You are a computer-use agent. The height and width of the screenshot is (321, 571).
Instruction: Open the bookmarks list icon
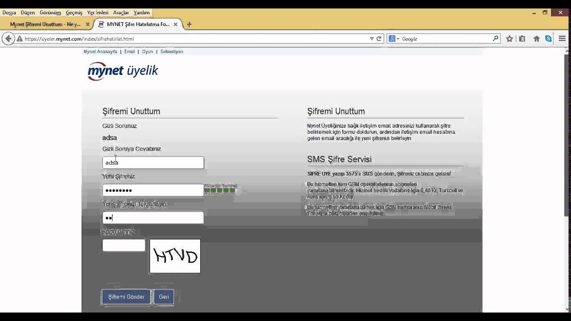tap(522, 39)
